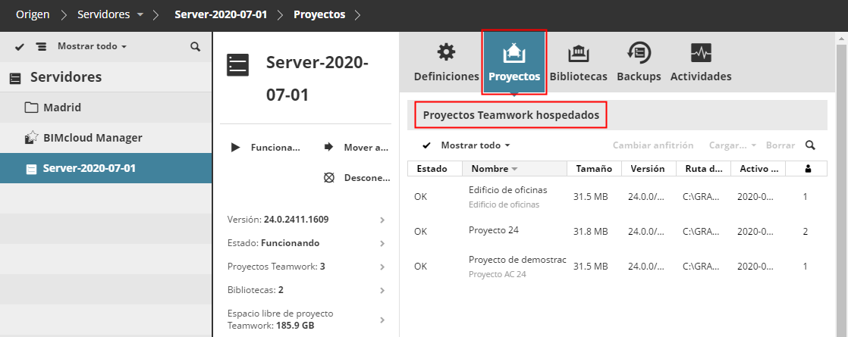Click the Descone... disconnect action
This screenshot has width=848, height=337.
[356, 178]
